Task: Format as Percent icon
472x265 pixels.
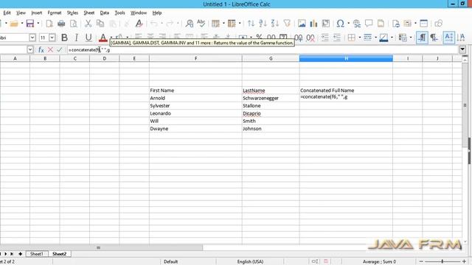Action: click(259, 38)
